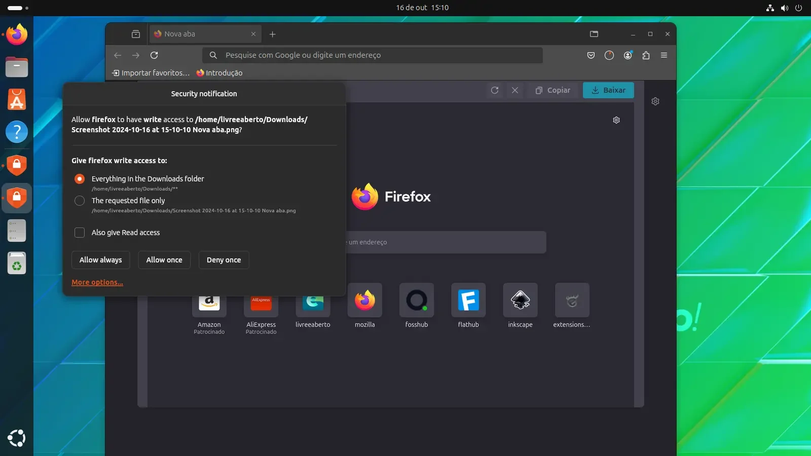The width and height of the screenshot is (811, 456).
Task: Go forward with the right arrow
Action: [x=136, y=55]
